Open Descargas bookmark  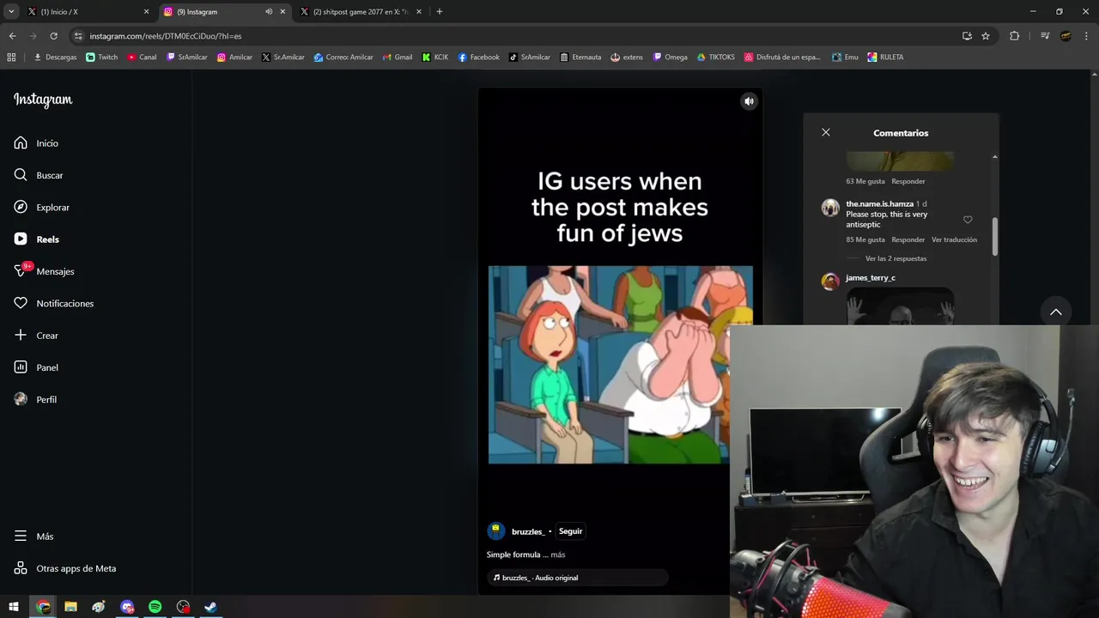55,58
